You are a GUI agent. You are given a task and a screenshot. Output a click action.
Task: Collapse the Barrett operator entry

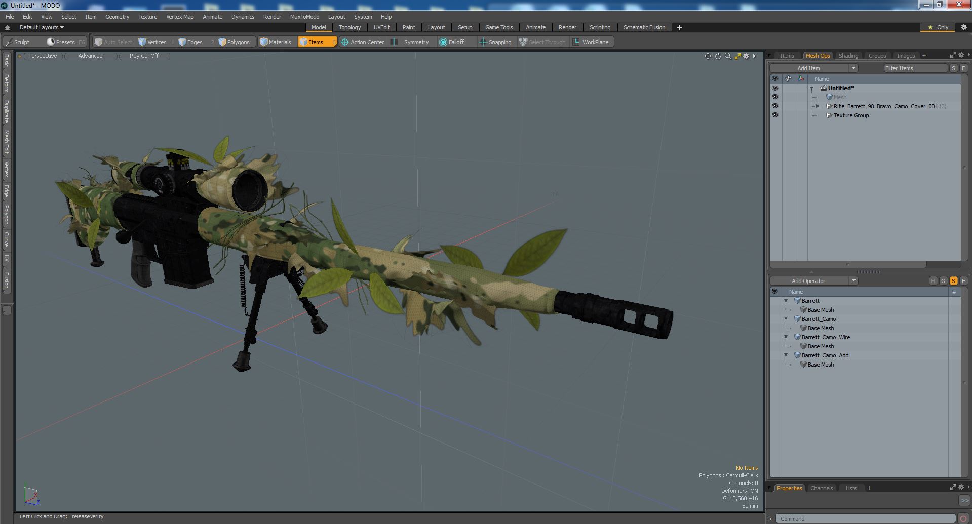point(786,301)
